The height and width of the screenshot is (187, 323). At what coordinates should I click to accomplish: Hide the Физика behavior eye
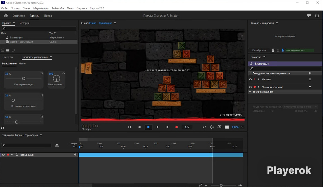[x=250, y=79]
